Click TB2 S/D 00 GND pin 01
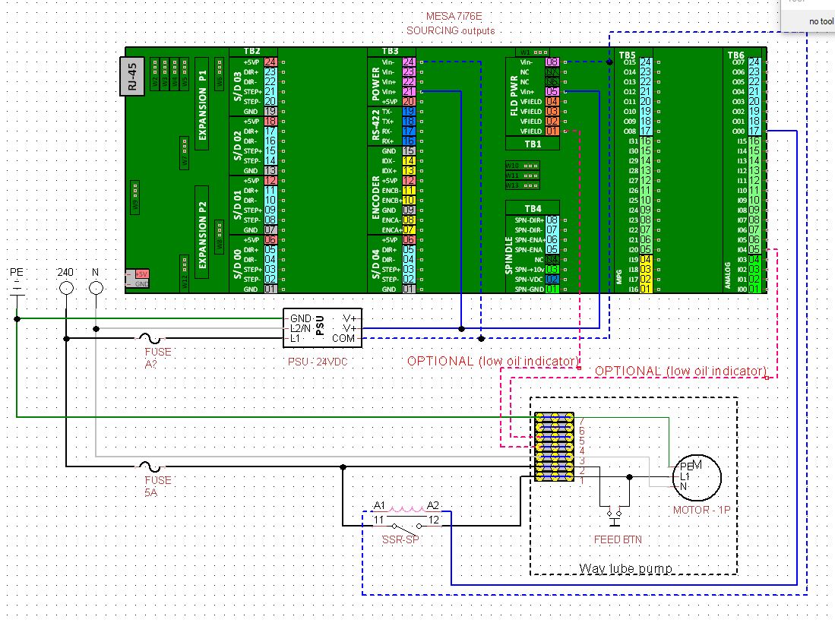 tap(270, 289)
